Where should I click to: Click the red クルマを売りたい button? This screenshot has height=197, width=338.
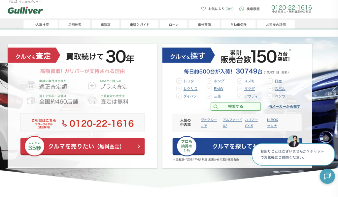pyautogui.click(x=83, y=146)
